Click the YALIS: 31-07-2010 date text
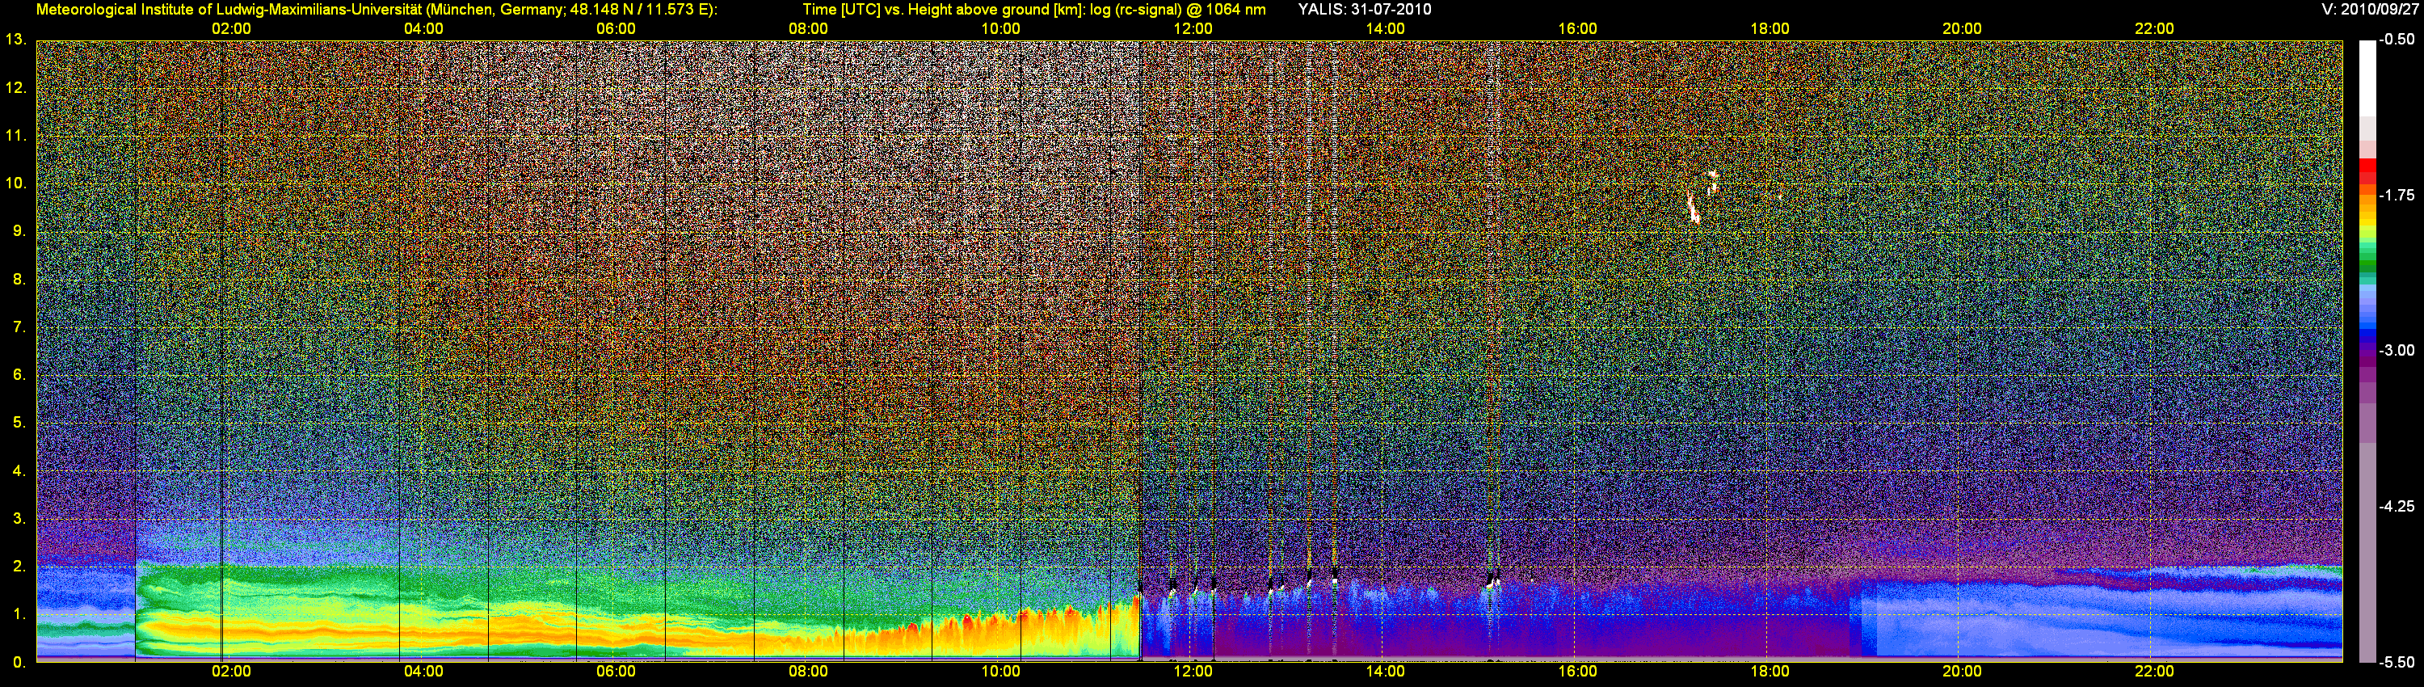Screen dimensions: 2424x687 1365,10
